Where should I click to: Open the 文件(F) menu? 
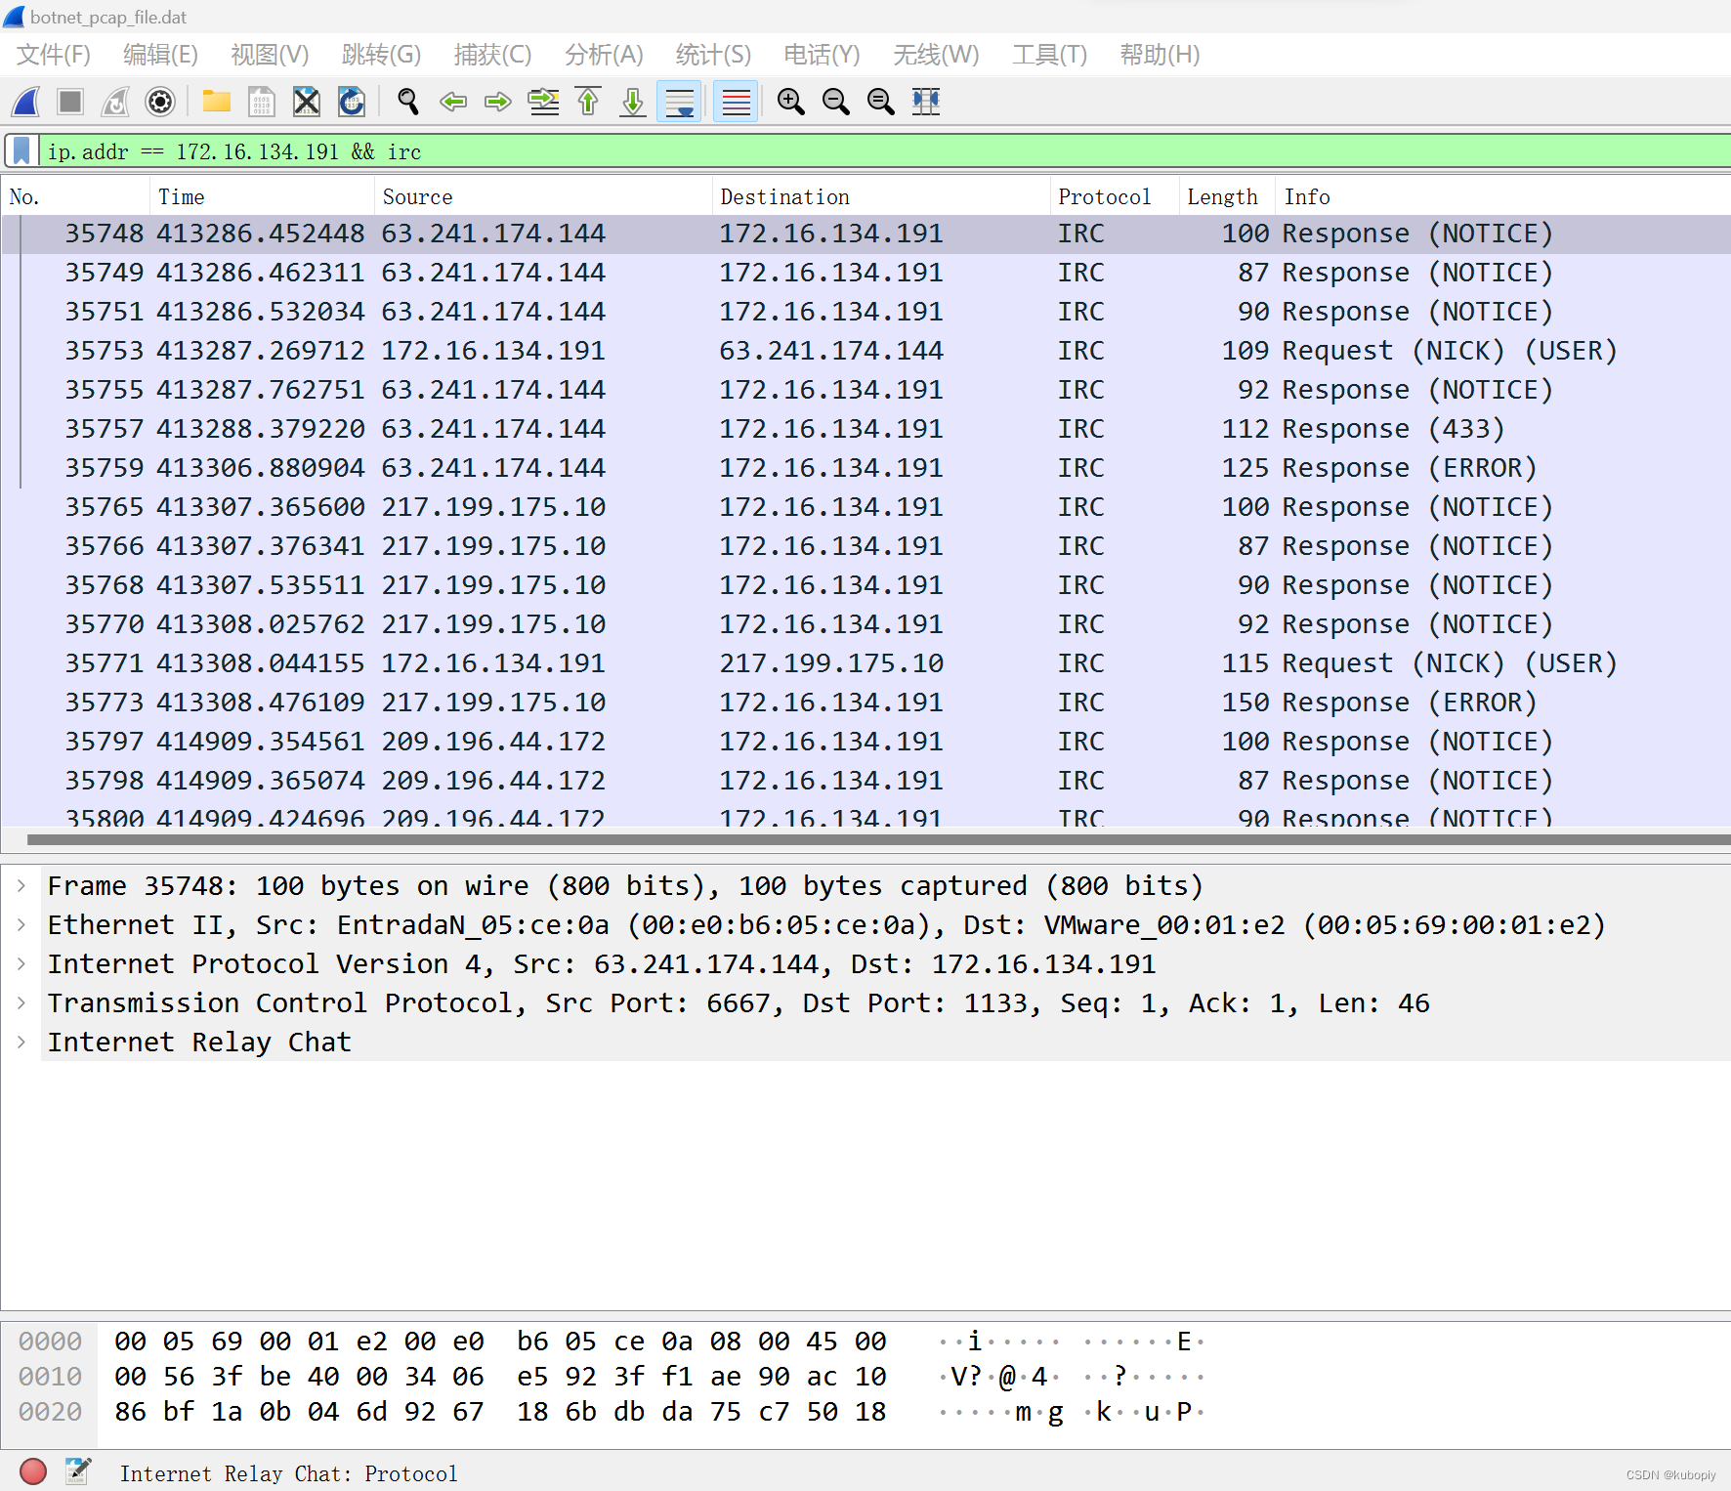pos(54,55)
